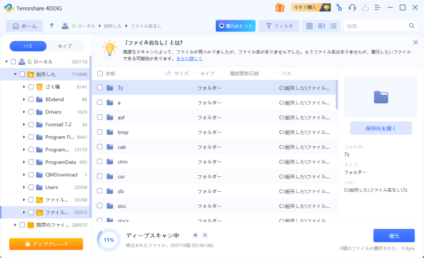Click the search magnifier icon

(x=412, y=25)
